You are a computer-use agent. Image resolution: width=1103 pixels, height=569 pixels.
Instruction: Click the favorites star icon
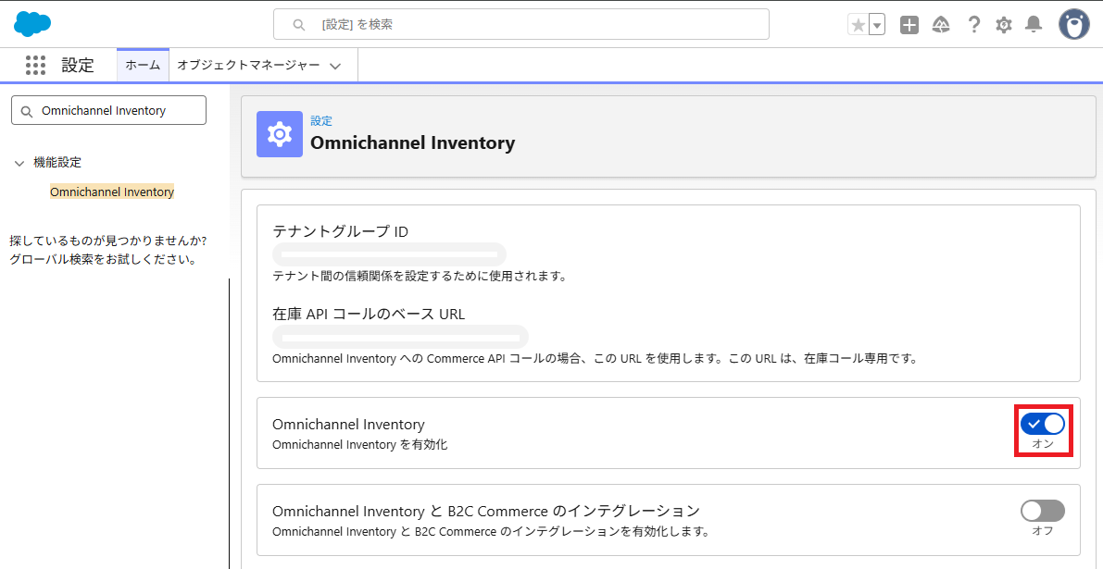click(x=859, y=25)
